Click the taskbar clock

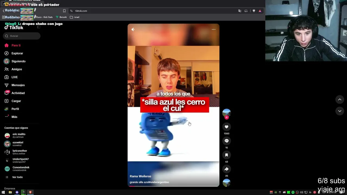(x=332, y=192)
